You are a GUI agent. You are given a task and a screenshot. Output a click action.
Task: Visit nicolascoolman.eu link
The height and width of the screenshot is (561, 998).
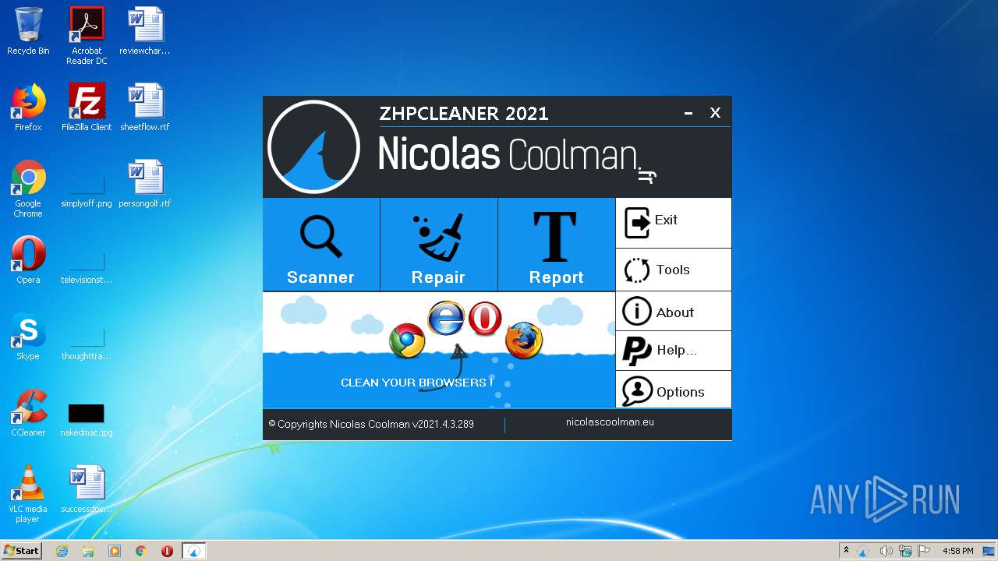(610, 422)
